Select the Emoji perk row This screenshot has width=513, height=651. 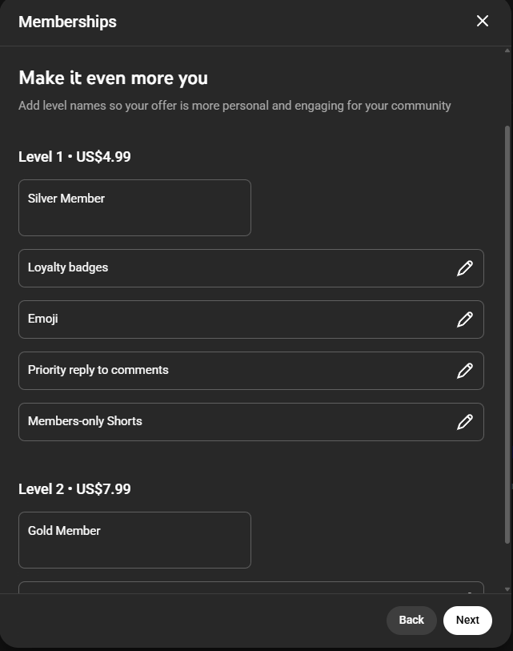coord(240,319)
